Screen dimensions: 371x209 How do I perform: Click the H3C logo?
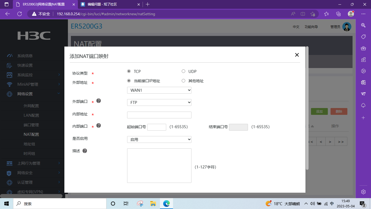pyautogui.click(x=34, y=36)
